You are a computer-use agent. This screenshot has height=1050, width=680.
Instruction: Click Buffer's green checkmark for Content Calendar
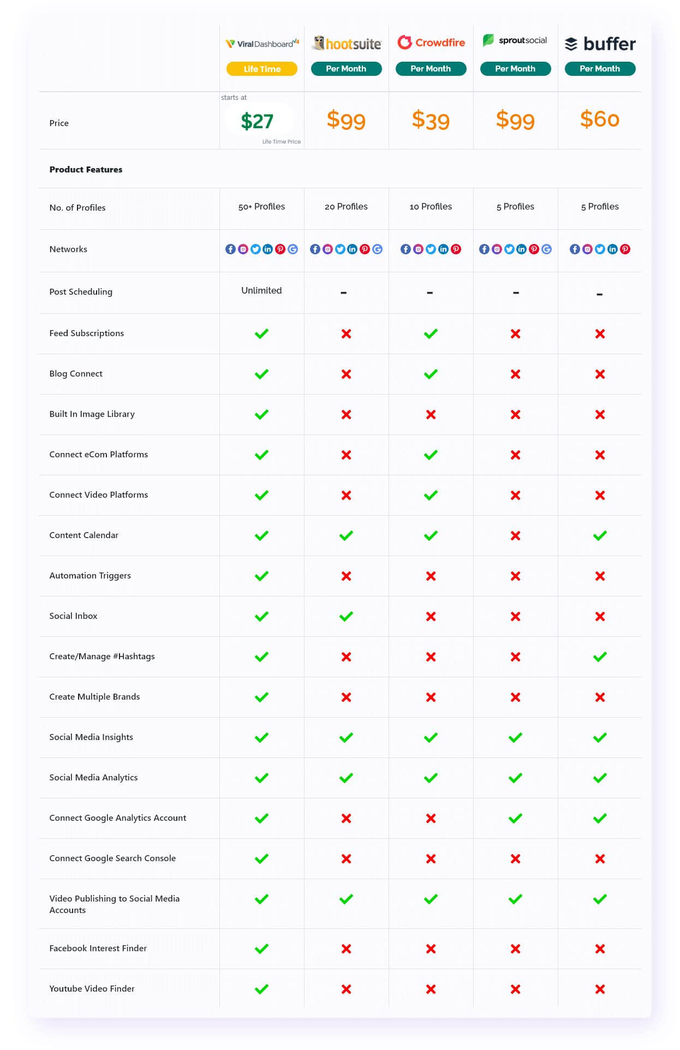(x=600, y=536)
